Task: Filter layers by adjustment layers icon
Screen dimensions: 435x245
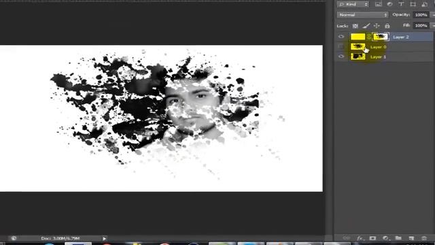Action: point(389,4)
